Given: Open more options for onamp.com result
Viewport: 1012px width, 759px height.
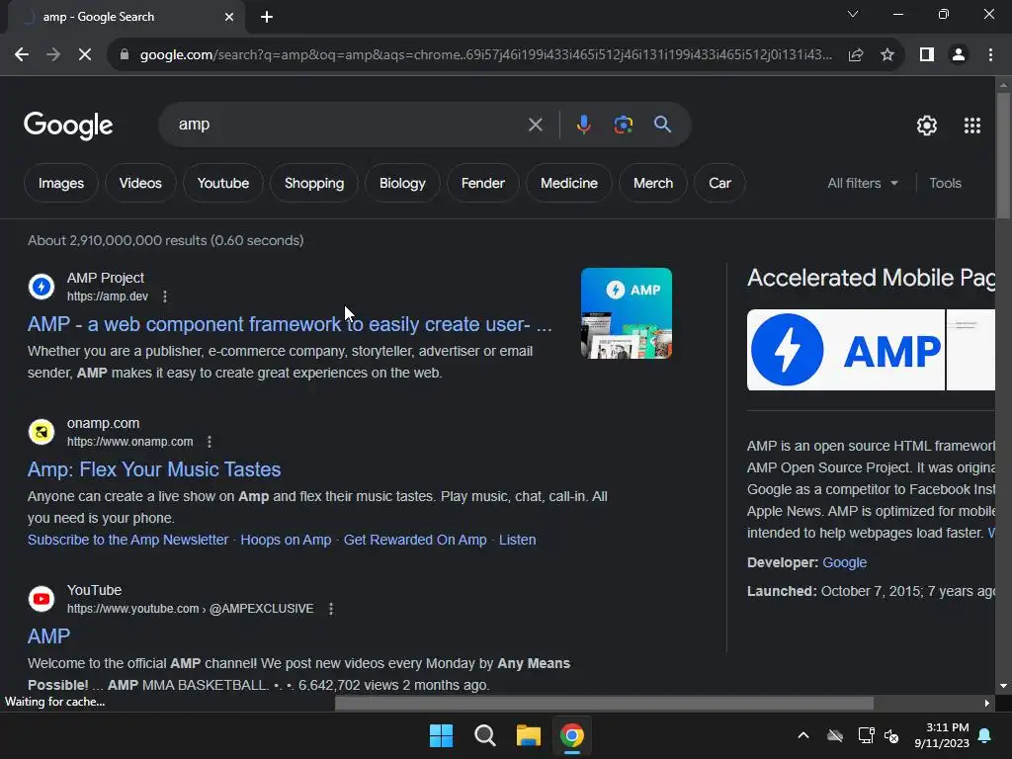Looking at the screenshot, I should pyautogui.click(x=210, y=442).
